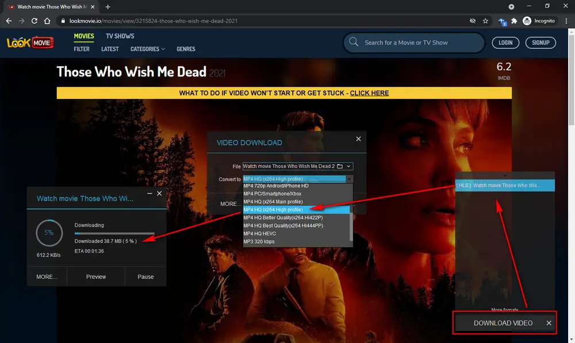
Task: Expand the File name dropdown
Action: pyautogui.click(x=349, y=167)
